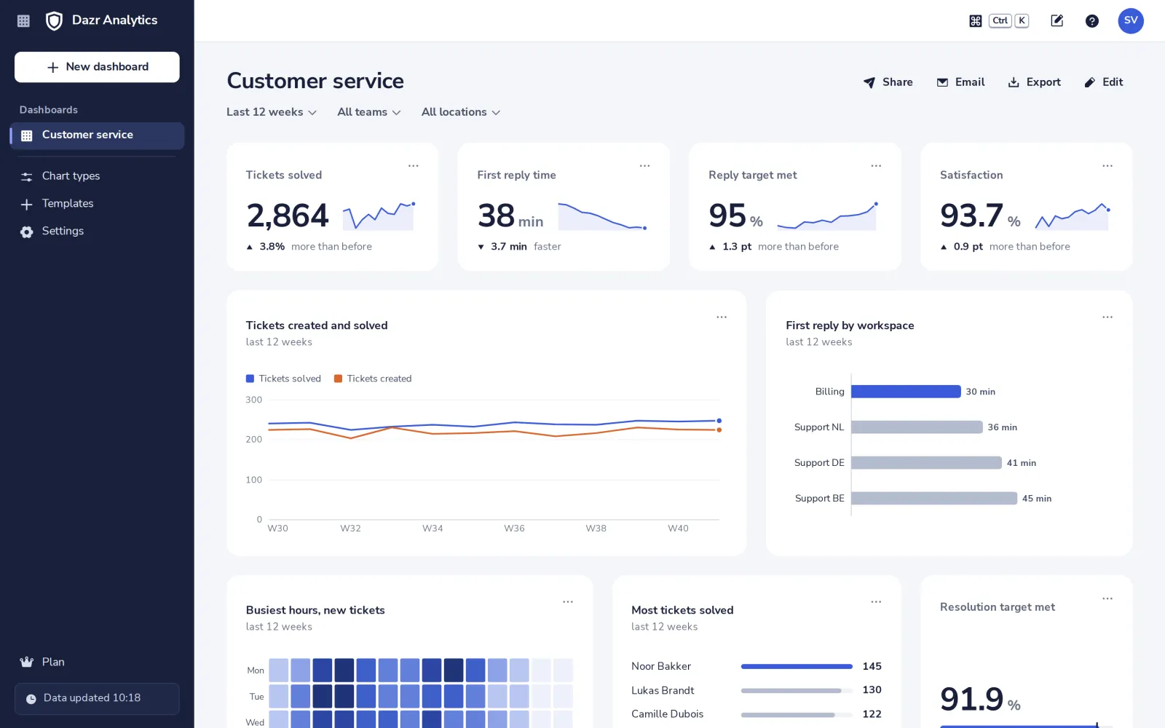The image size is (1165, 728).
Task: Open the Plan page in sidebar
Action: click(97, 662)
